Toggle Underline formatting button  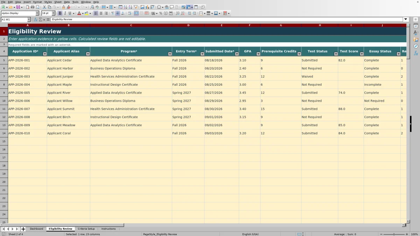(x=70, y=13)
